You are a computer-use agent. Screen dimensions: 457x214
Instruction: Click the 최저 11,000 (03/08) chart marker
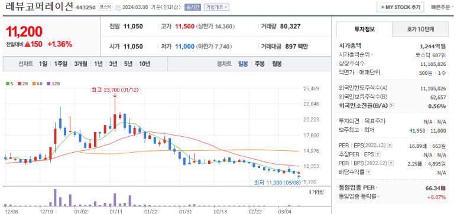pos(277,183)
